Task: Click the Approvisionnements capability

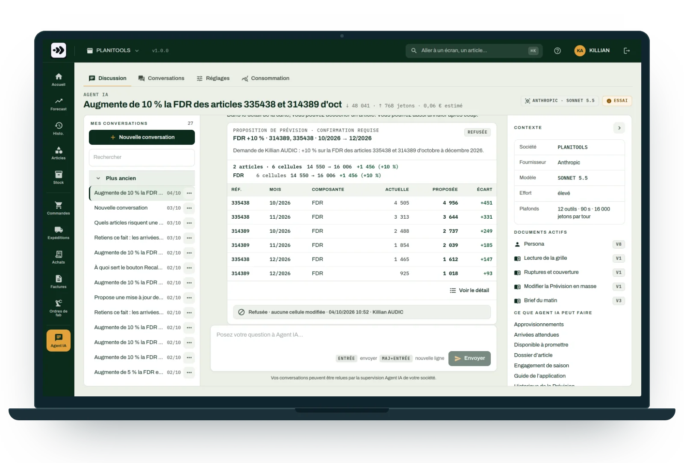Action: pos(539,325)
